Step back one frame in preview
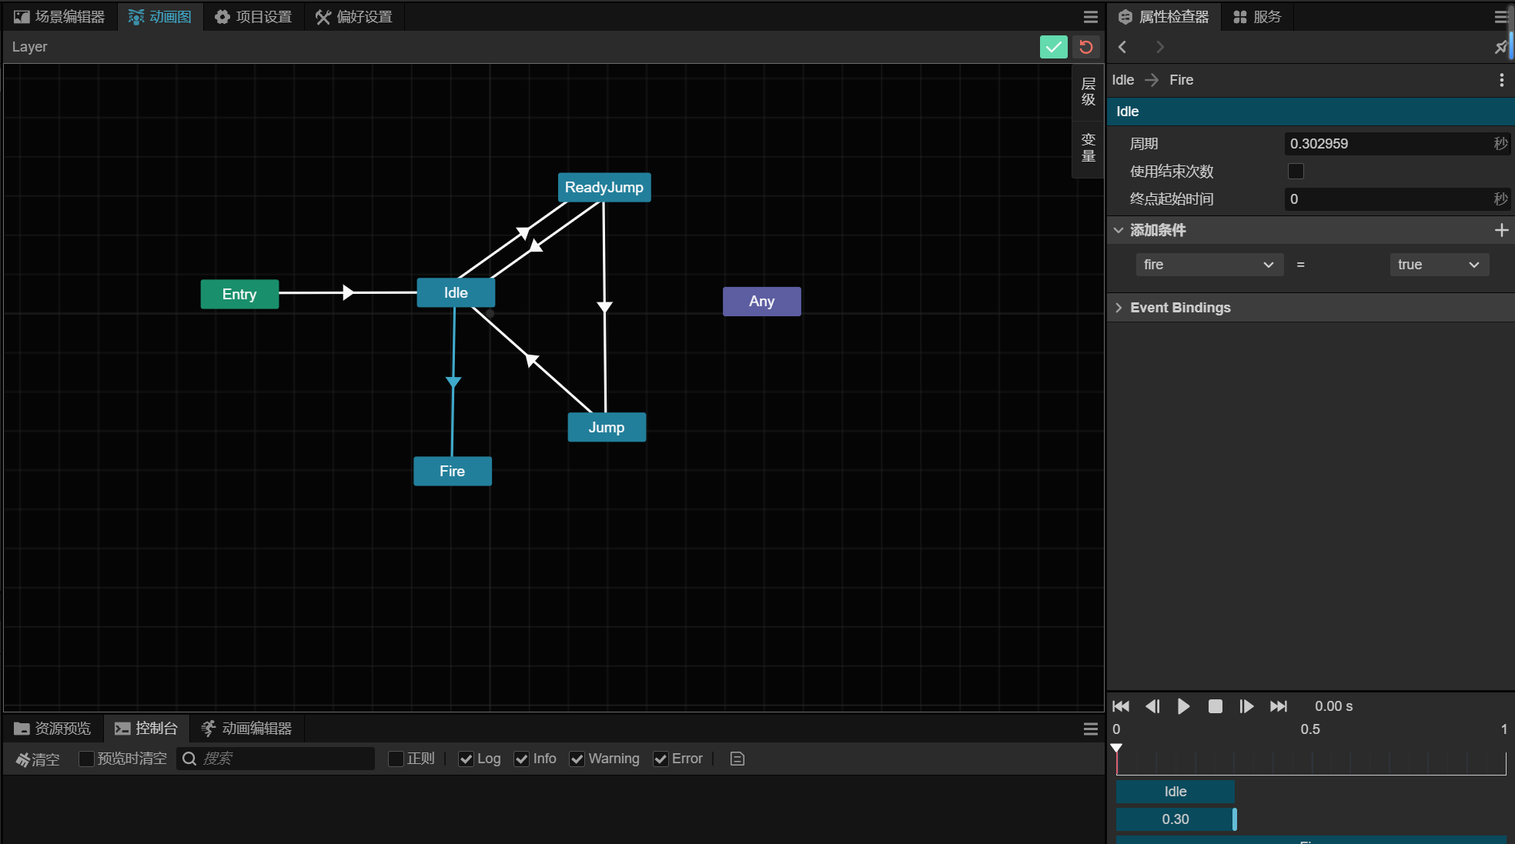 click(1152, 706)
